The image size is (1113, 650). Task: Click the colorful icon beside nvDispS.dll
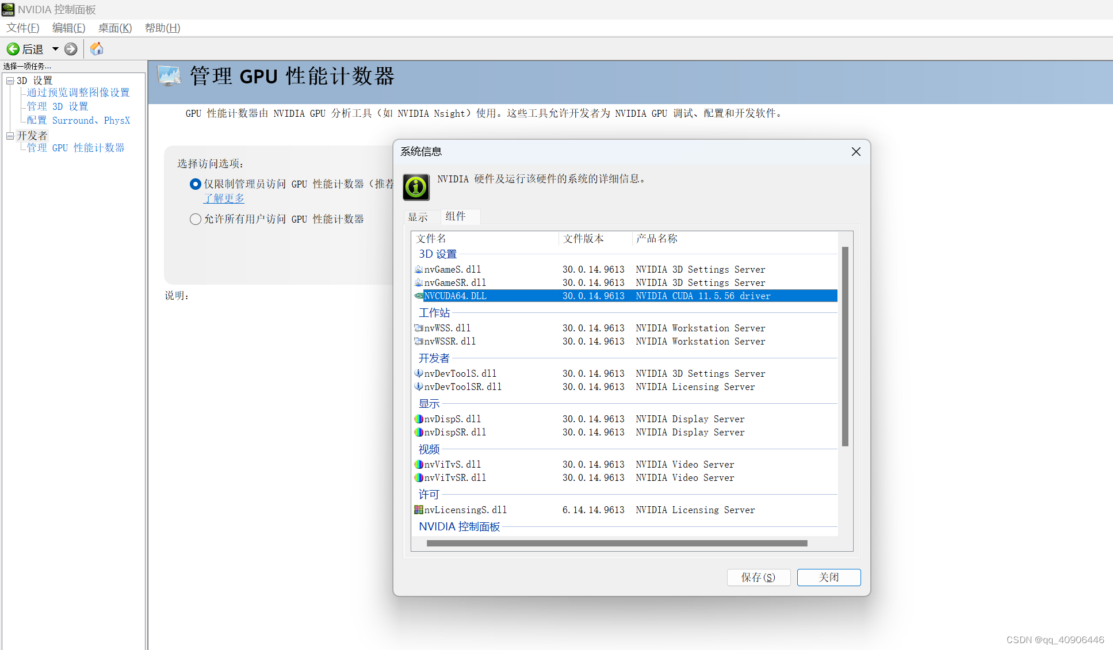419,419
